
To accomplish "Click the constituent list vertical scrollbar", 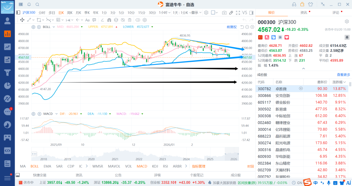I will pos(350,84).
